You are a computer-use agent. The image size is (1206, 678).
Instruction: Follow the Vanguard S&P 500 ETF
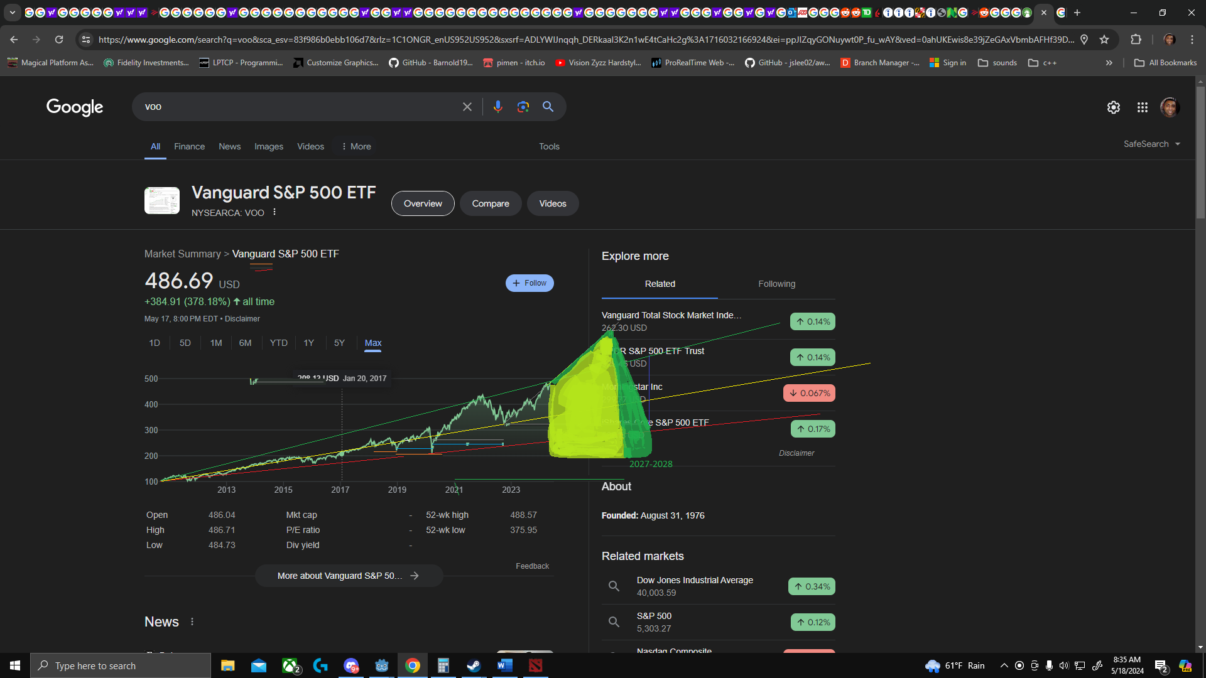[530, 283]
